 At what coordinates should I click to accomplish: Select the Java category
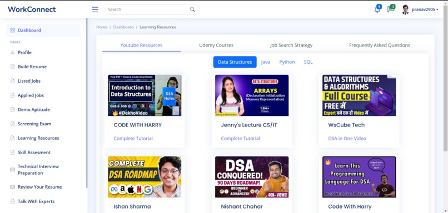pos(266,62)
